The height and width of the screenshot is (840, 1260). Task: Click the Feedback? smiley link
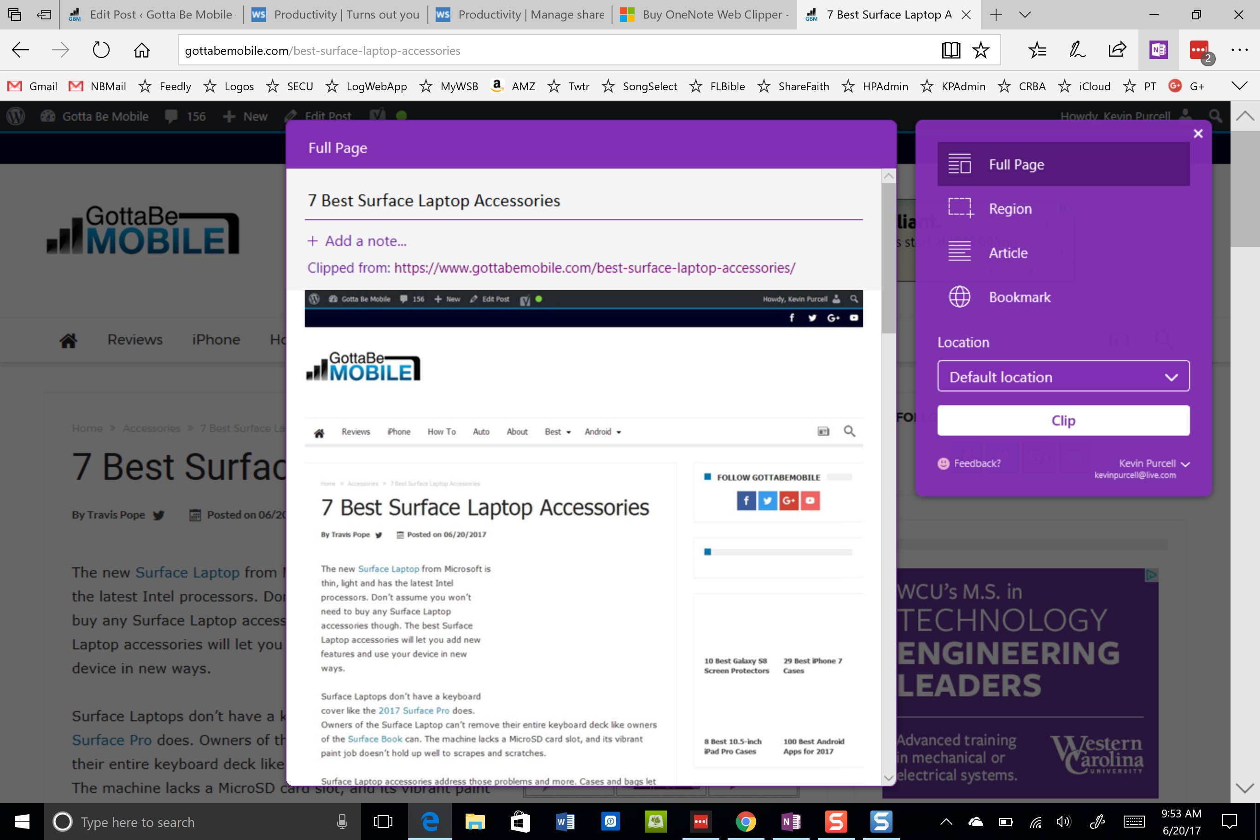coord(969,463)
